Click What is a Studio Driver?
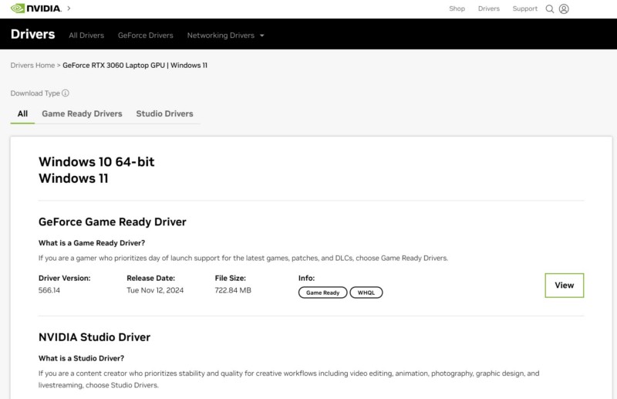 [81, 358]
